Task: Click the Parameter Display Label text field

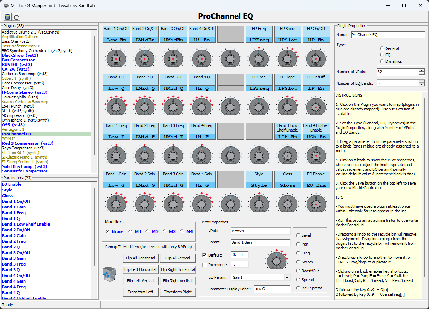Action: coord(271,289)
